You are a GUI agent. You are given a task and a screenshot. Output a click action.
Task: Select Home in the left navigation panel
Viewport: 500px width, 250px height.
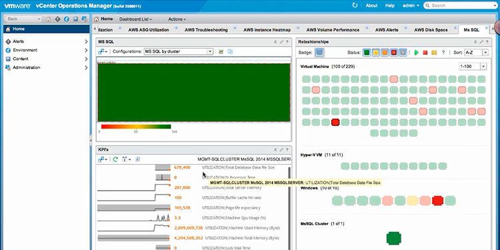coord(47,29)
